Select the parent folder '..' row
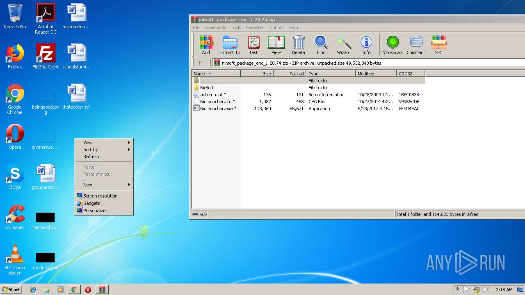 click(308, 81)
